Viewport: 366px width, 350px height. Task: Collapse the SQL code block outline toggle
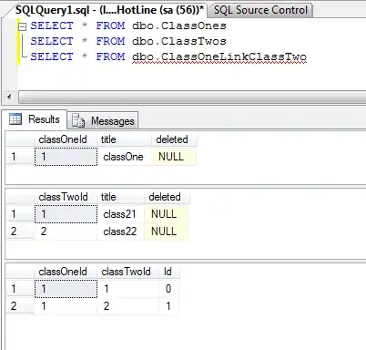(x=22, y=27)
